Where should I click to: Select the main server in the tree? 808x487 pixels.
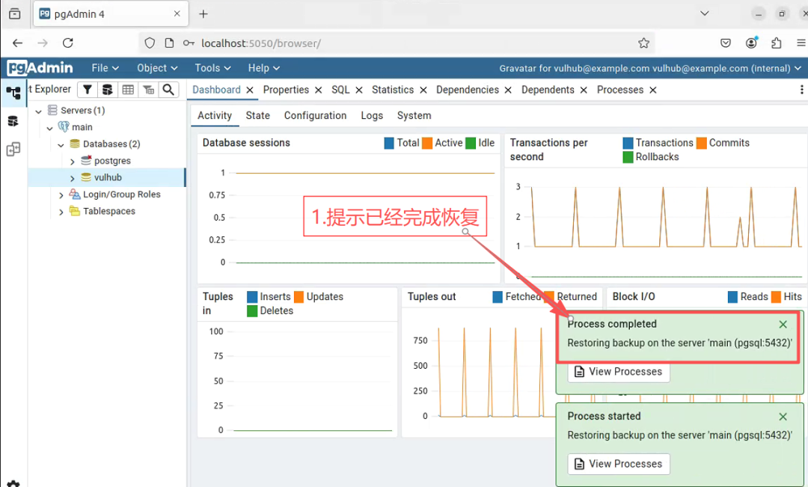pos(82,126)
